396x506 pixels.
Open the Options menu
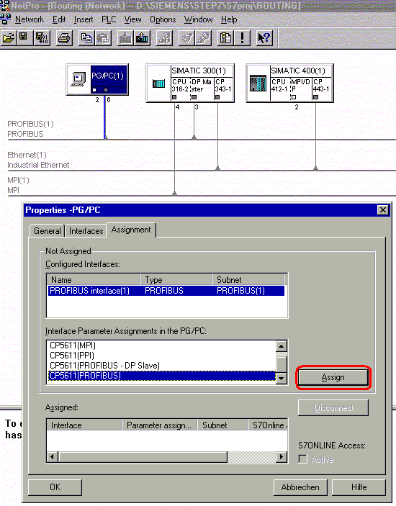pos(163,19)
